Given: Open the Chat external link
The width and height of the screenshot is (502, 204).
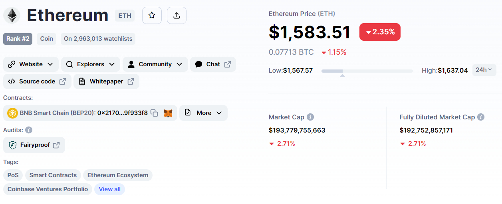Looking at the screenshot, I should pos(213,64).
